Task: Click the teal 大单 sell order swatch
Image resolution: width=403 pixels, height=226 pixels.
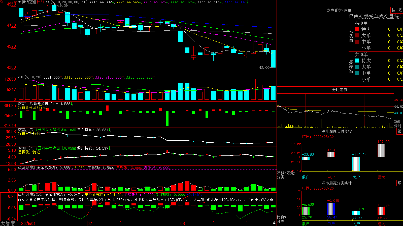Action: click(357, 67)
